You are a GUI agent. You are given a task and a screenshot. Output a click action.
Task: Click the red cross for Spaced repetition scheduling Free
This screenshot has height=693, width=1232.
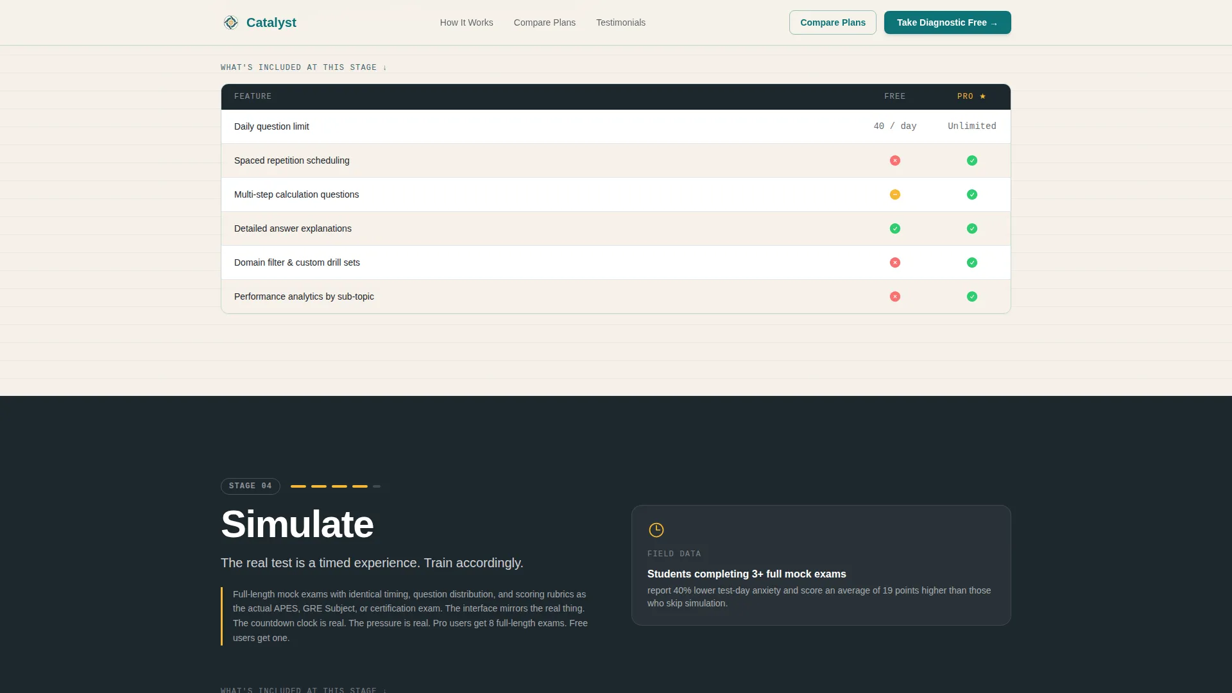tap(894, 160)
